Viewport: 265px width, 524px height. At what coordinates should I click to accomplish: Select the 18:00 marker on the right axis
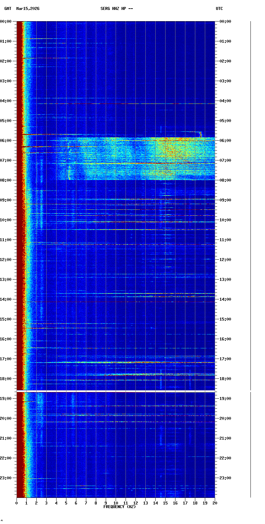225,379
